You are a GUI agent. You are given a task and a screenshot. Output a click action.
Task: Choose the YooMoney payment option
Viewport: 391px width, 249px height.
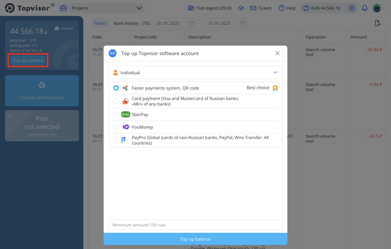click(x=116, y=127)
